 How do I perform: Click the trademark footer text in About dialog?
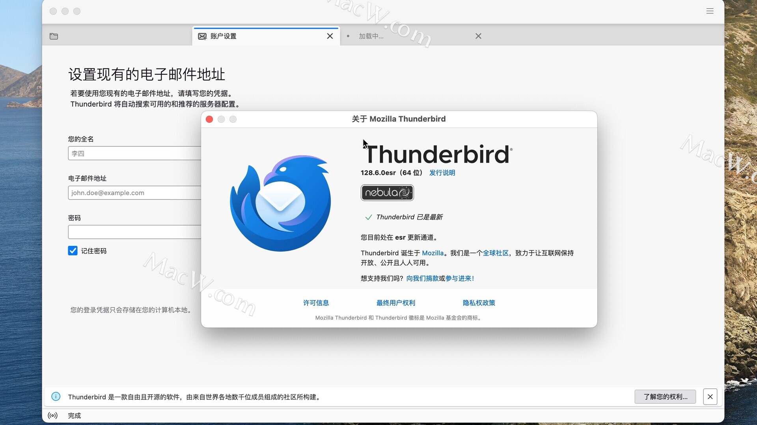[399, 318]
